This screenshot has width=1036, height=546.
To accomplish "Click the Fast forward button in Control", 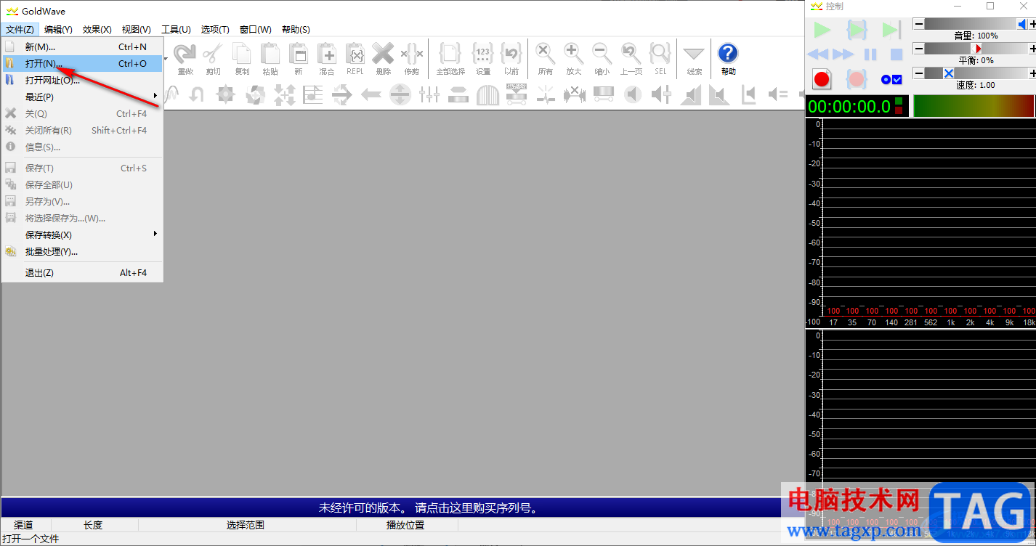I will pyautogui.click(x=843, y=54).
